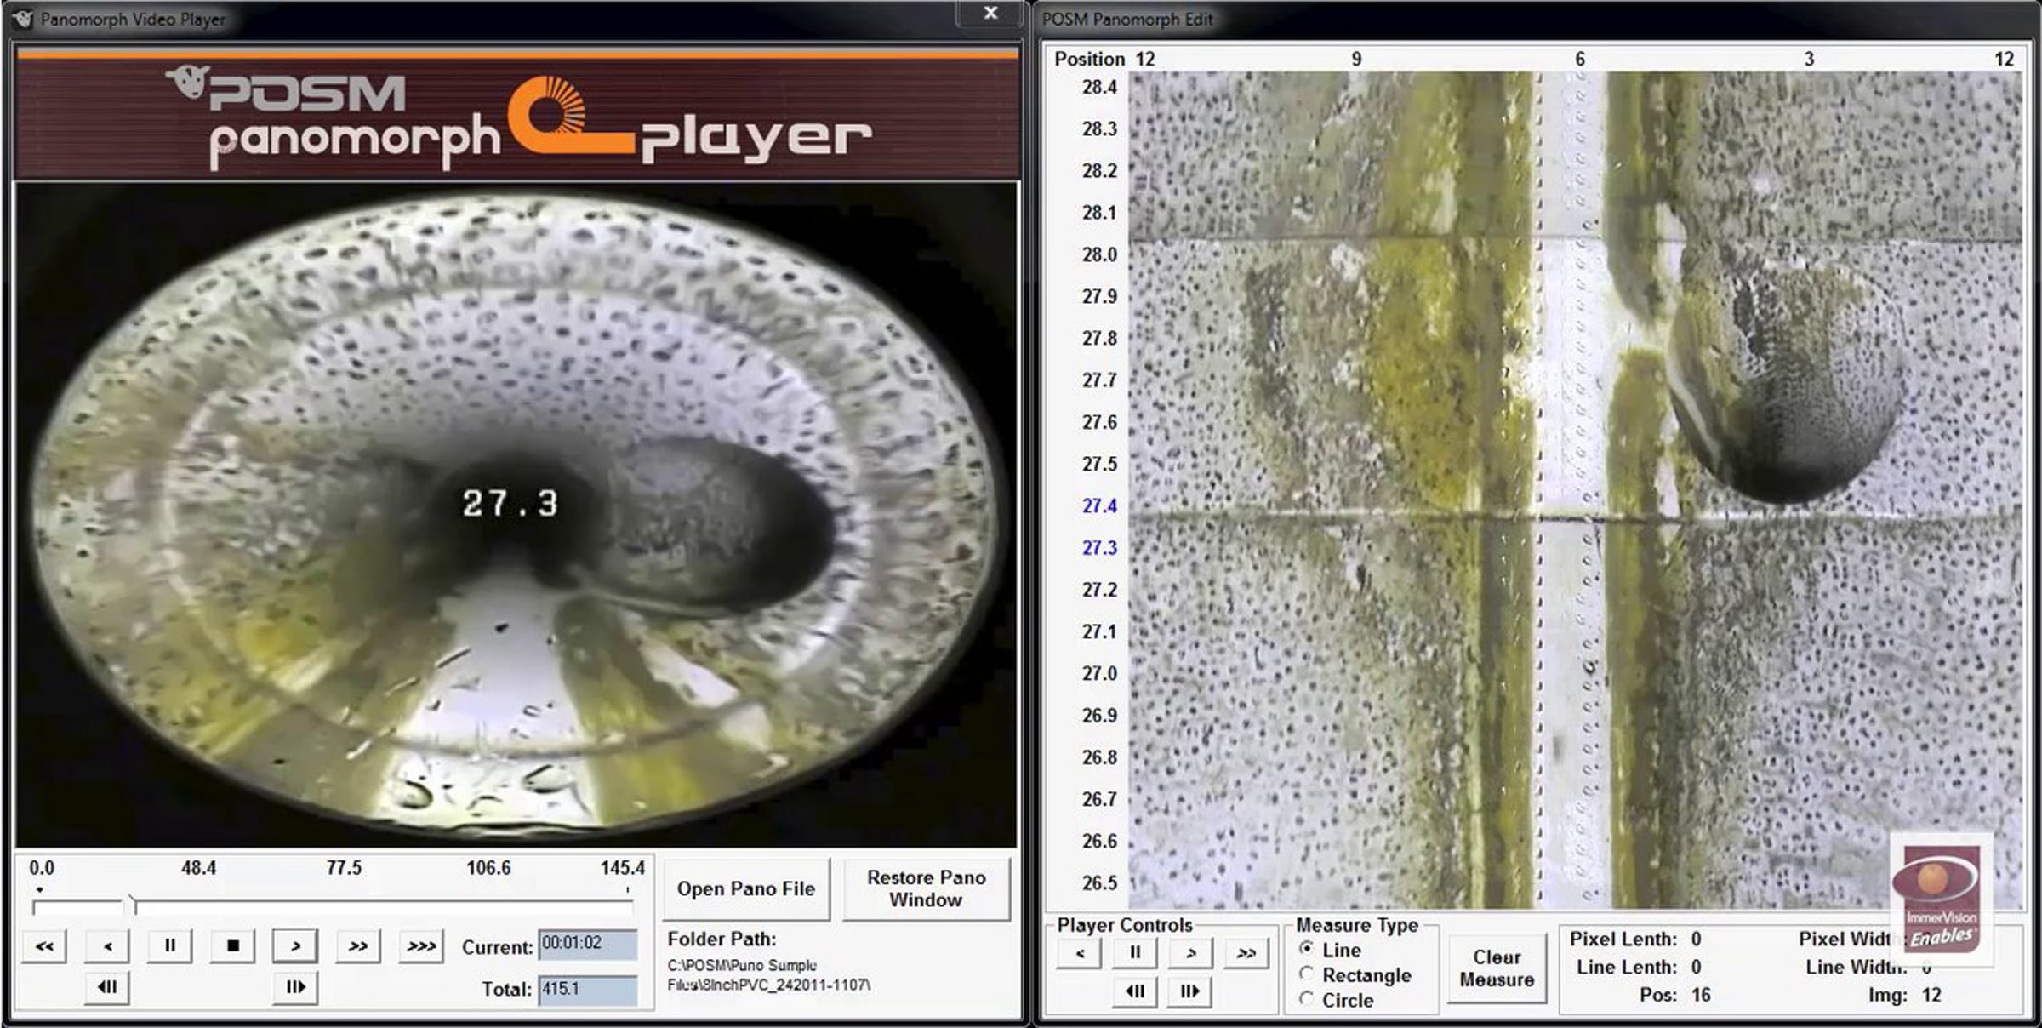2042x1028 pixels.
Task: Step frame forward in Panomorph Edit controls
Action: tap(1190, 991)
